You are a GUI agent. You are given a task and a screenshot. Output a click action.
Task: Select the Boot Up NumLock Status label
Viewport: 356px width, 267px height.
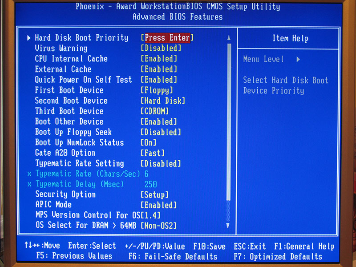click(80, 142)
